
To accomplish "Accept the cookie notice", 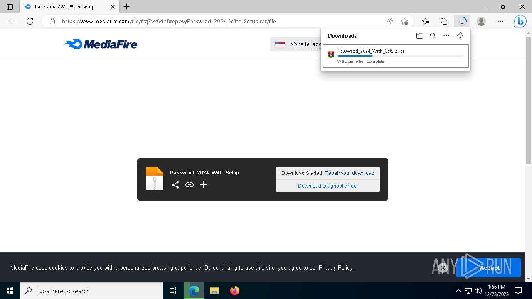I will (488, 268).
